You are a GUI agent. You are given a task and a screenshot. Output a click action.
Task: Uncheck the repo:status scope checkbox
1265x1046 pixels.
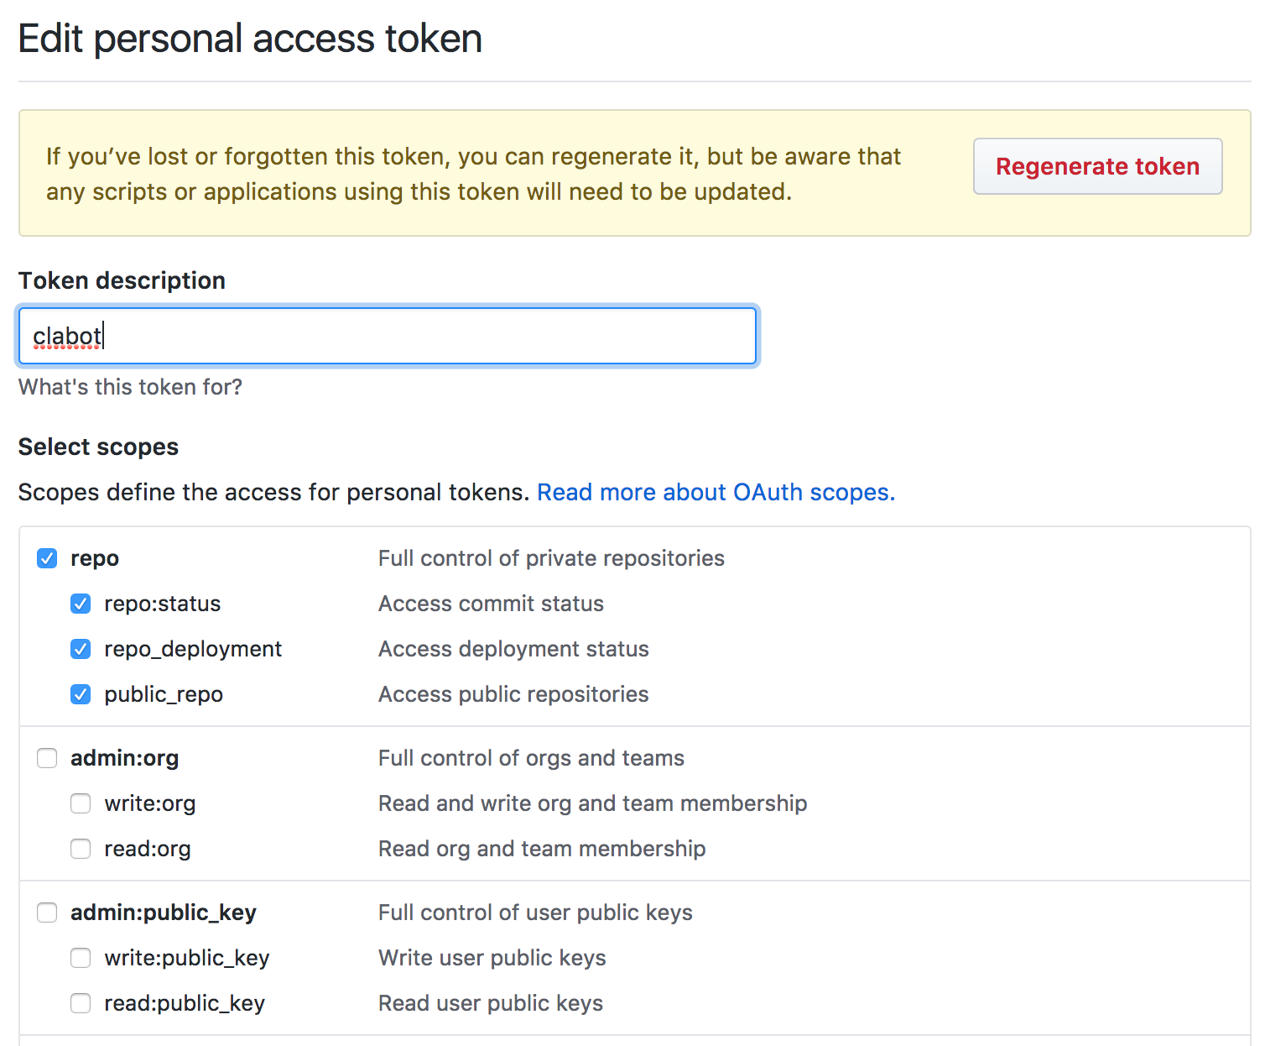(x=81, y=604)
